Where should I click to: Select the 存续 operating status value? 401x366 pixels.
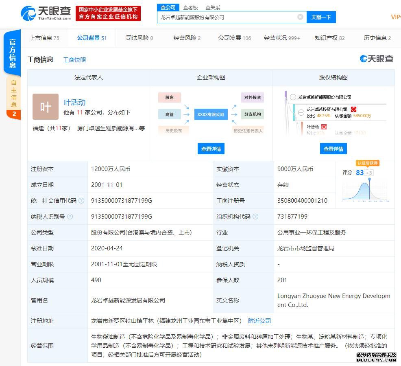point(283,185)
